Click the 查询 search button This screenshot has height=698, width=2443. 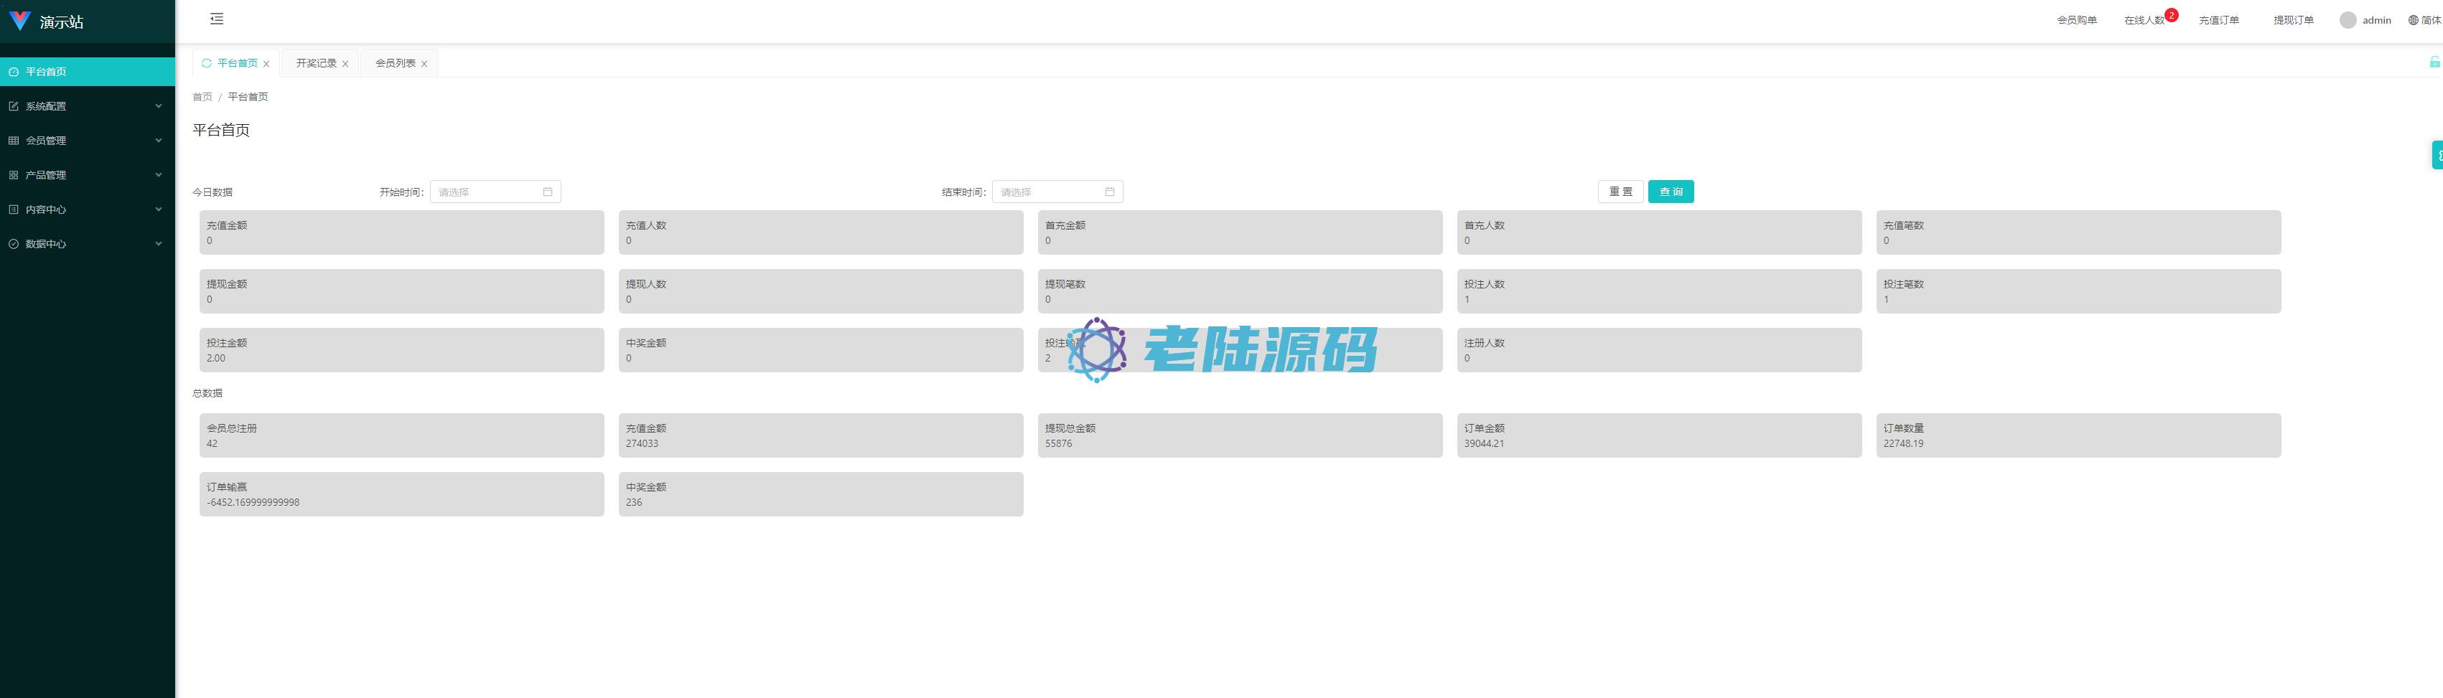click(1670, 192)
